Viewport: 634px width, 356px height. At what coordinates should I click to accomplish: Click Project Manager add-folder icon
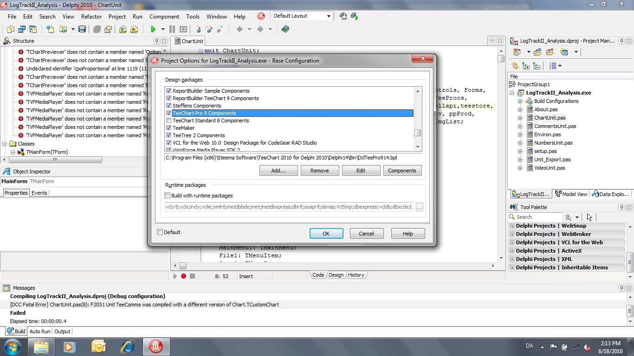537,52
